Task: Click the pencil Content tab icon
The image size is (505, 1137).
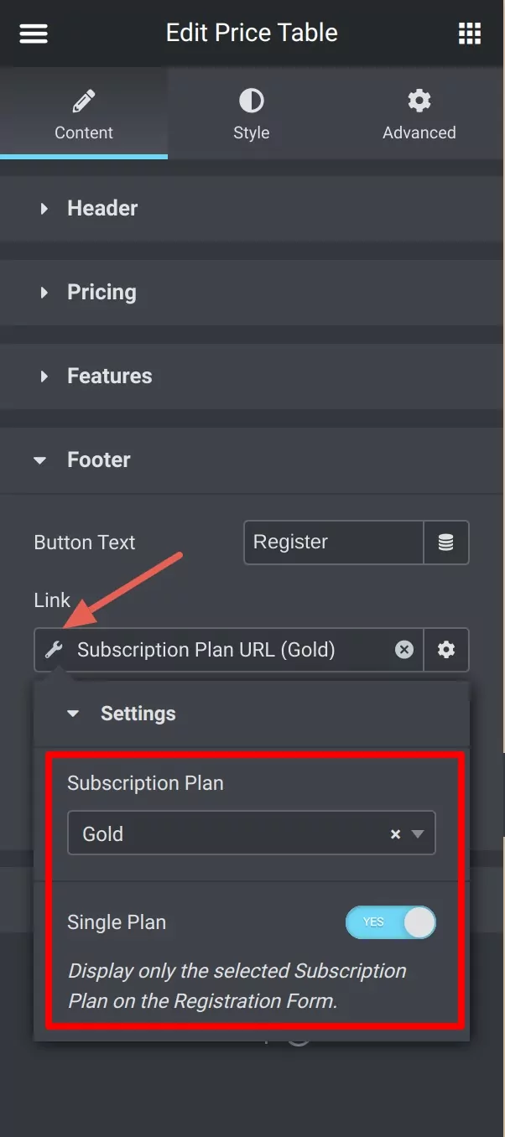Action: (x=84, y=101)
